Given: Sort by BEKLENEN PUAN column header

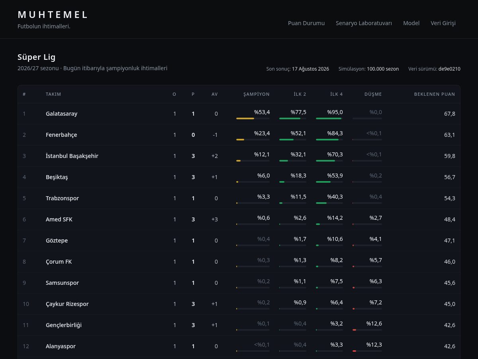Looking at the screenshot, I should [435, 94].
